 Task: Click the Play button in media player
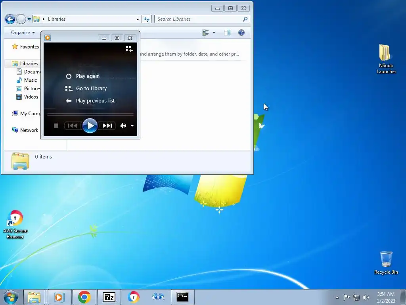coord(90,126)
